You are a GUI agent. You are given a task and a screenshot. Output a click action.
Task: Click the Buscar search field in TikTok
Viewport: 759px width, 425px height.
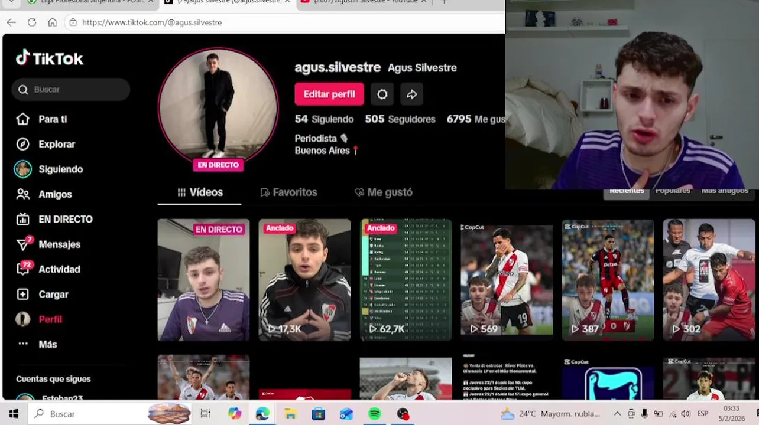[x=71, y=90]
